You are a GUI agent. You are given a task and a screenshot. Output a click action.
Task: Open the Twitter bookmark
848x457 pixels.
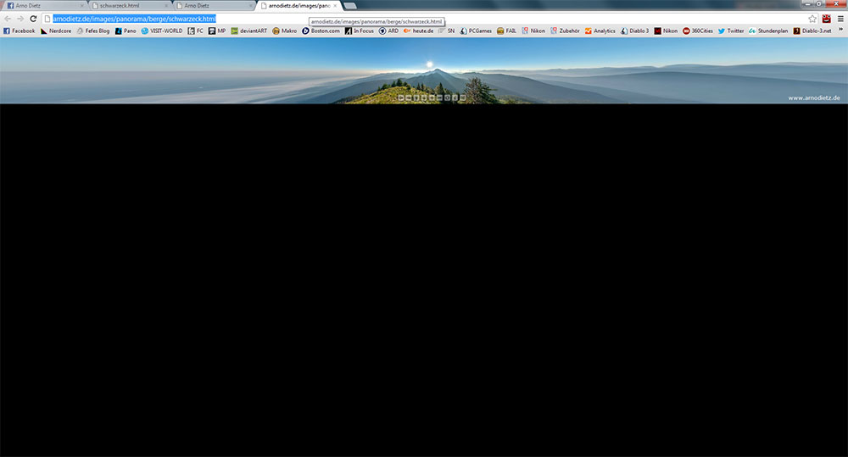[x=730, y=31]
